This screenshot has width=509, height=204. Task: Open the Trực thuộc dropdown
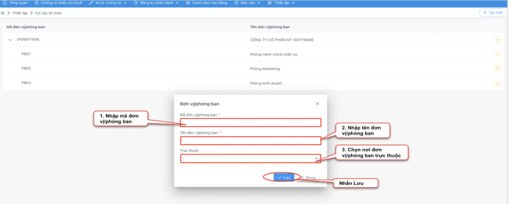tap(250, 158)
